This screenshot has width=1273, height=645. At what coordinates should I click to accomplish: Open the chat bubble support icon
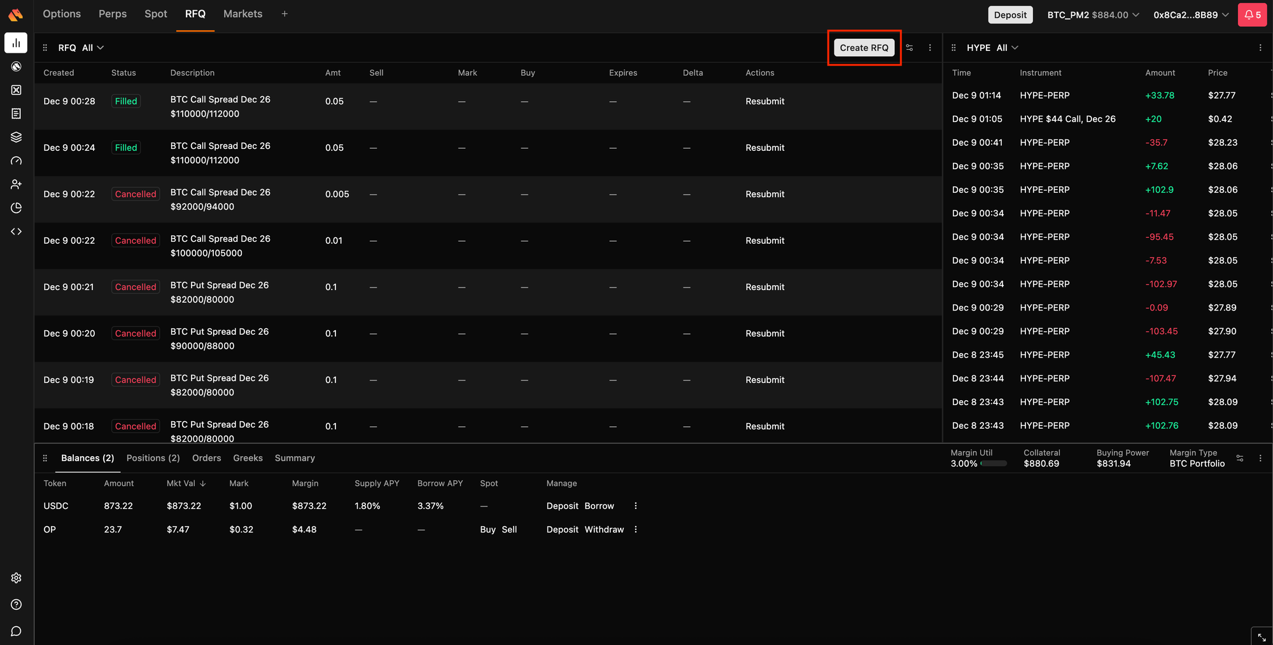click(x=16, y=631)
